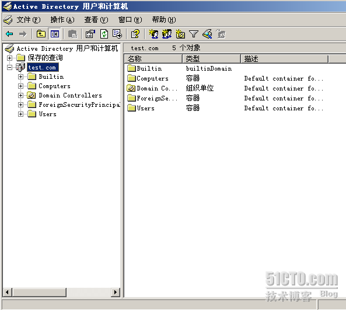Click the tree horizontal scrollbar thumb
This screenshot has height=310, width=346.
tap(39, 292)
